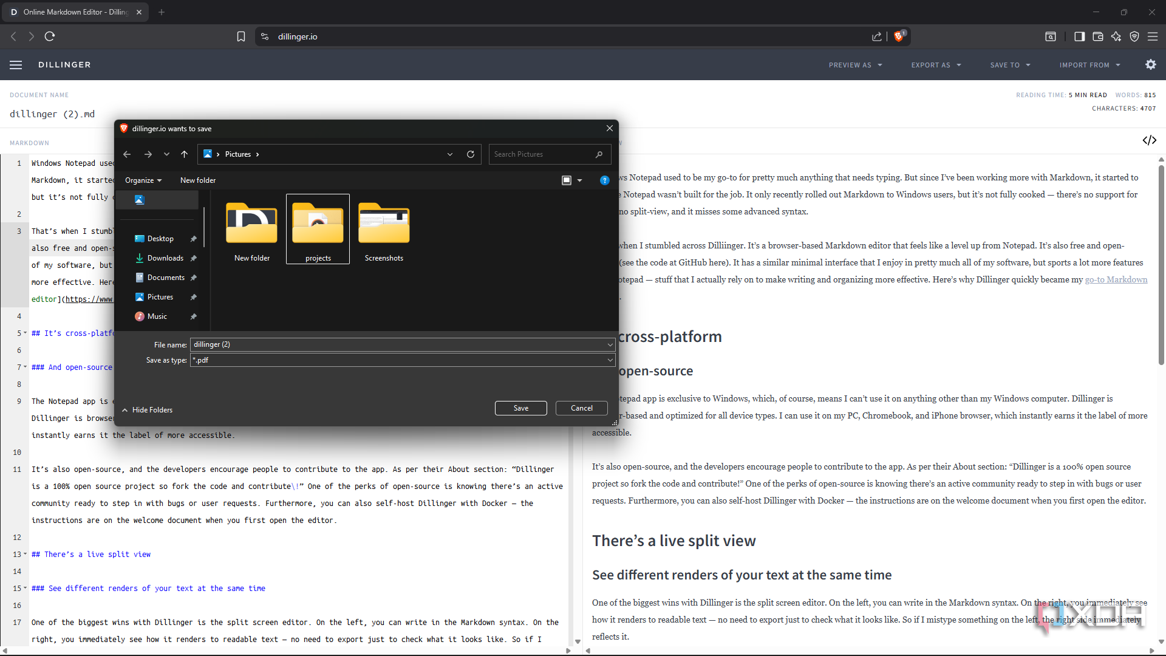
Task: Toggle the browser sidebar panel icon
Action: 1079,36
